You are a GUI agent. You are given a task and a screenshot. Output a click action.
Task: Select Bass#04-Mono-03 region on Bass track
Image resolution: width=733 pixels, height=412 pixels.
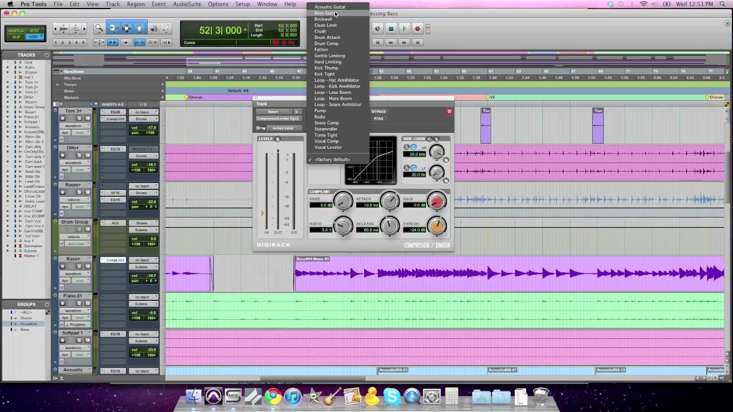click(x=509, y=273)
